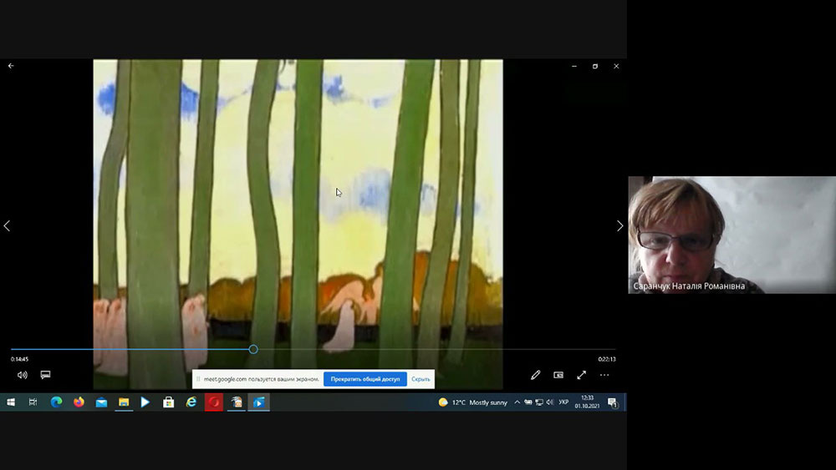Open the edit pencil tool in the player
Screen dimensions: 836x470
(x=535, y=376)
